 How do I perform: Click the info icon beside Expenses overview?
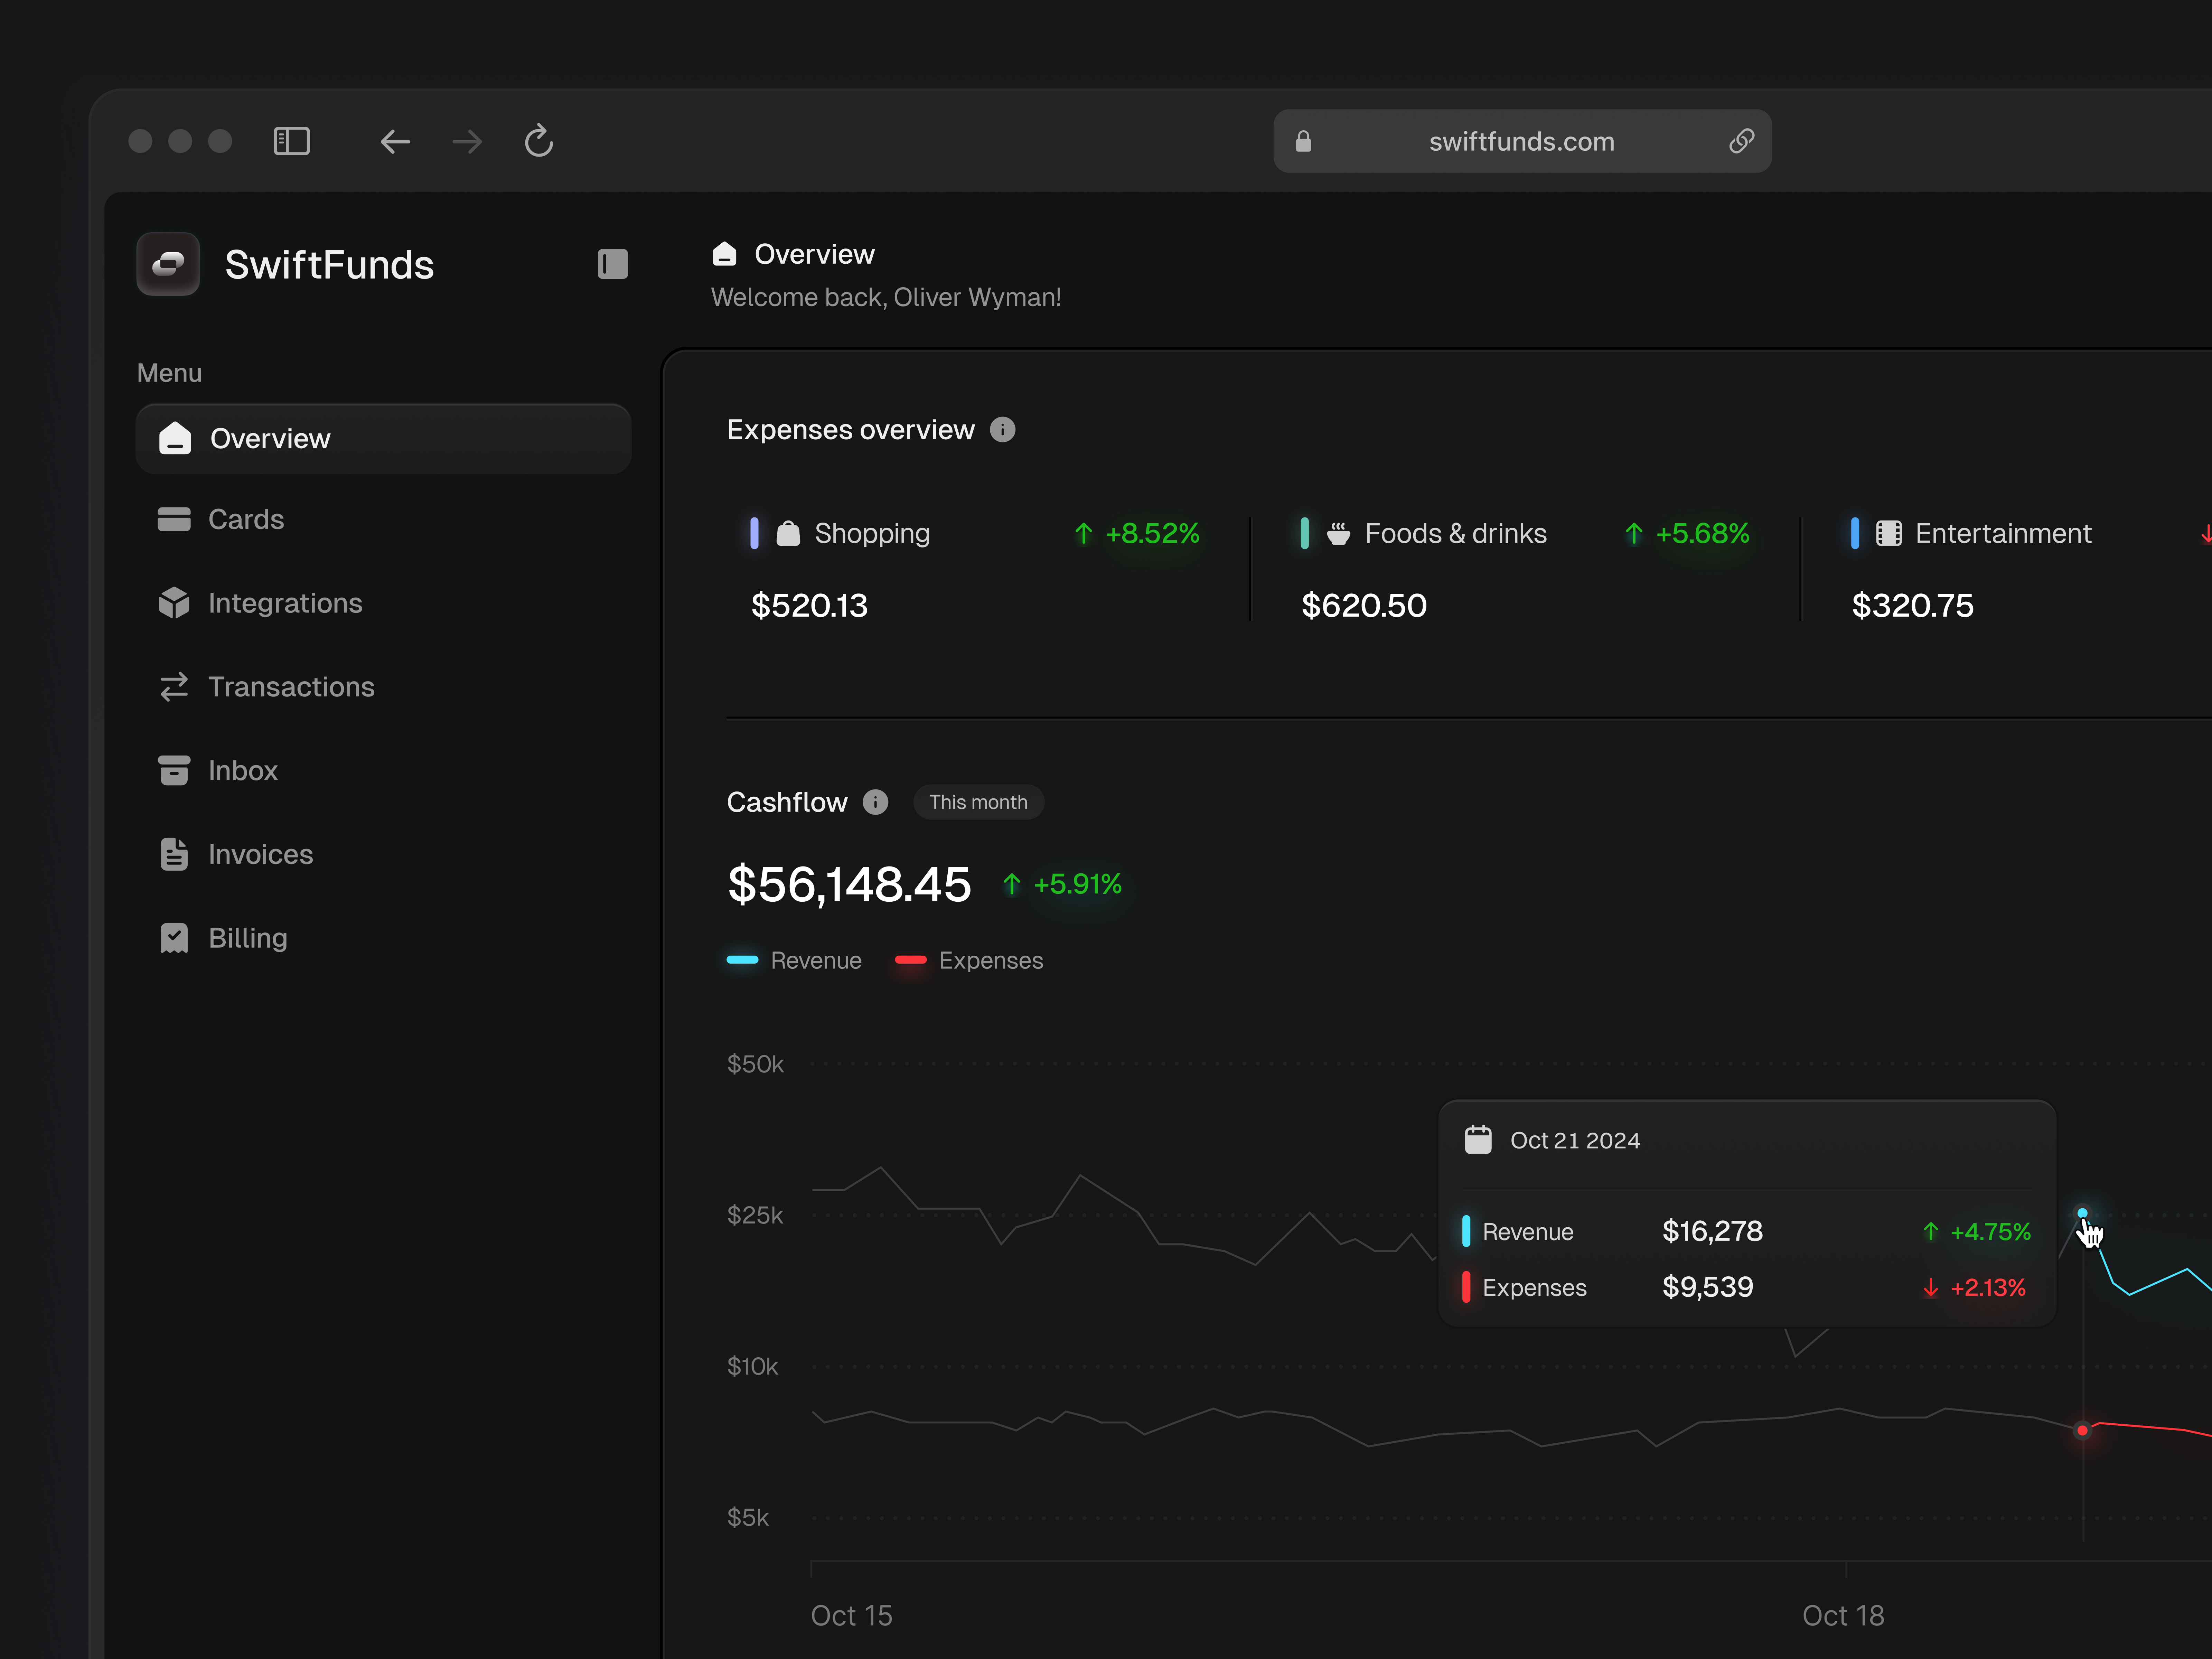1003,430
